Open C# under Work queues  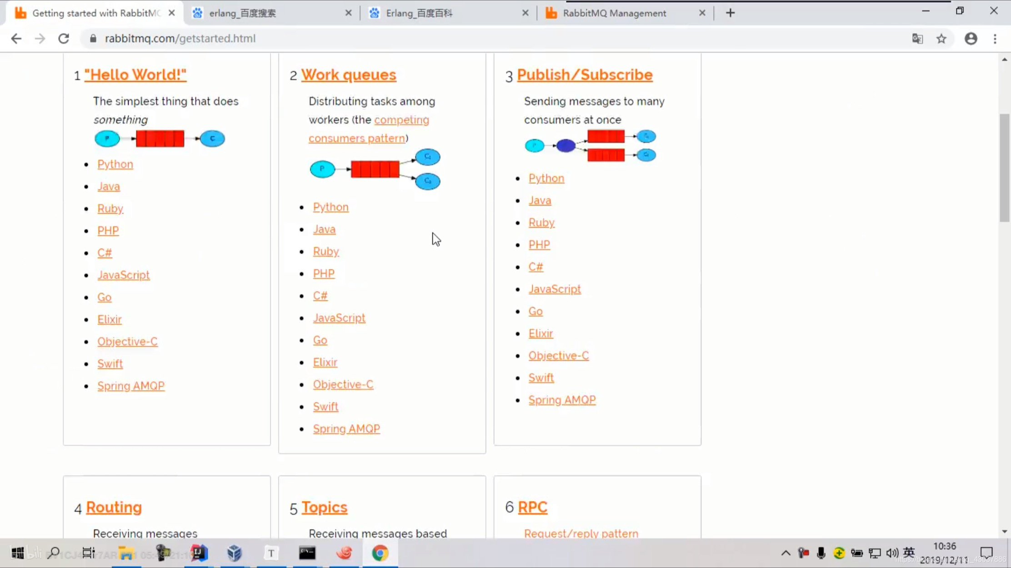pos(320,296)
